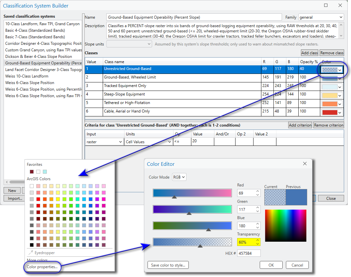This screenshot has width=351, height=277.
Task: Increase the Red value with up stepper
Action: 258,191
